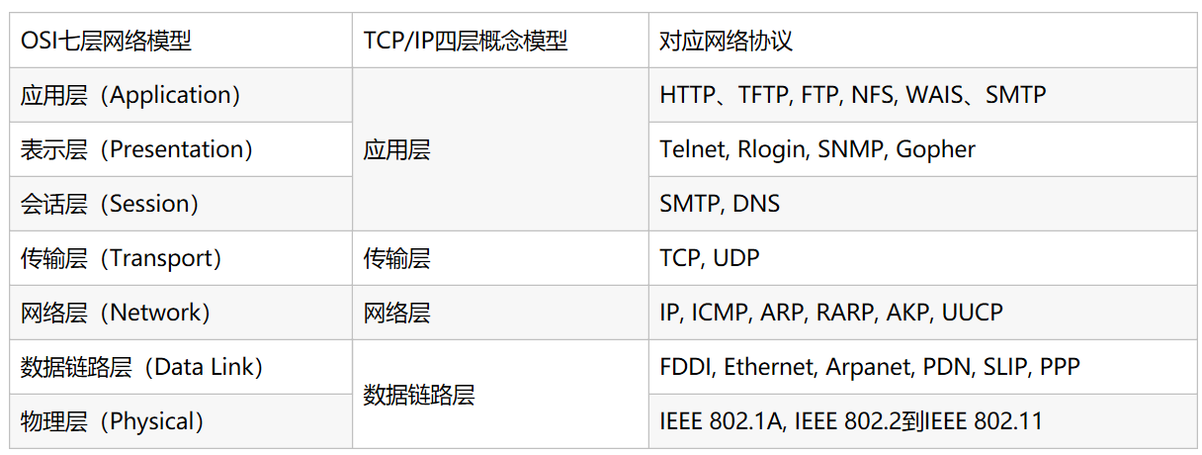Click the 应用层 (Application) cell
The height and width of the screenshot is (455, 1202).
coord(181,95)
